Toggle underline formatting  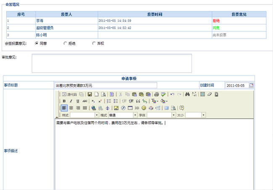coord(78,101)
